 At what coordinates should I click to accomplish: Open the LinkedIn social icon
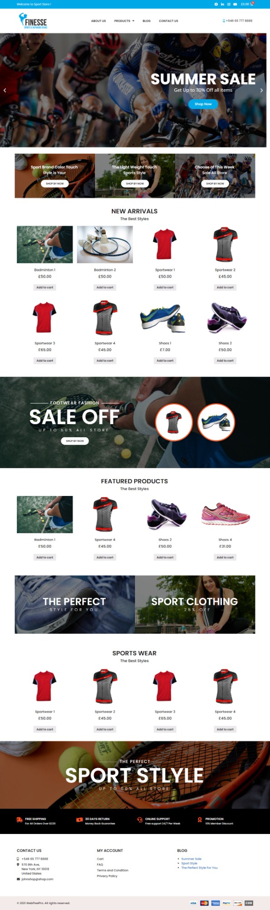pyautogui.click(x=222, y=4)
